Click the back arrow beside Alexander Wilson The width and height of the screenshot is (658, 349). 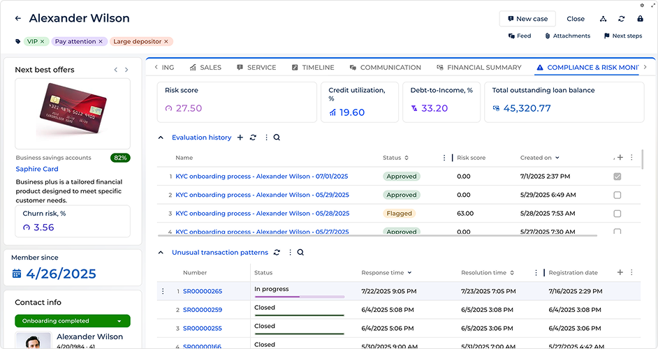click(18, 19)
